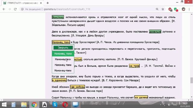Click the text '[П. П. Бажов. Васина гора]'
Screen dimensions: 193x108
pos(86,91)
